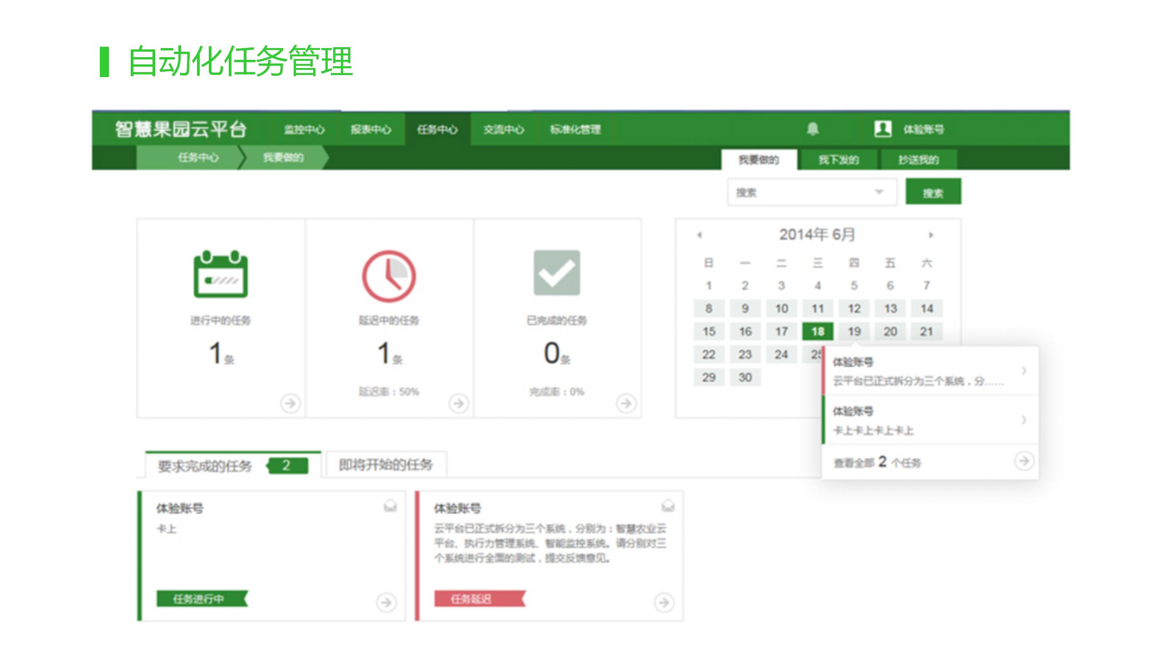Screen dimensions: 1162x653
Task: Click the notification bell icon
Action: tap(812, 129)
